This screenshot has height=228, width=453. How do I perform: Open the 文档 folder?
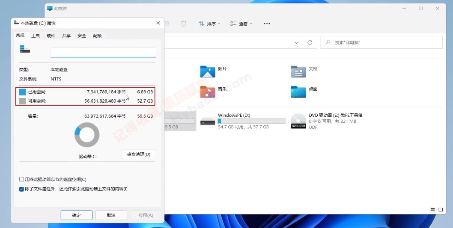(304, 71)
